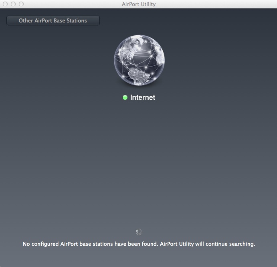Click the green Internet status indicator

[x=125, y=97]
